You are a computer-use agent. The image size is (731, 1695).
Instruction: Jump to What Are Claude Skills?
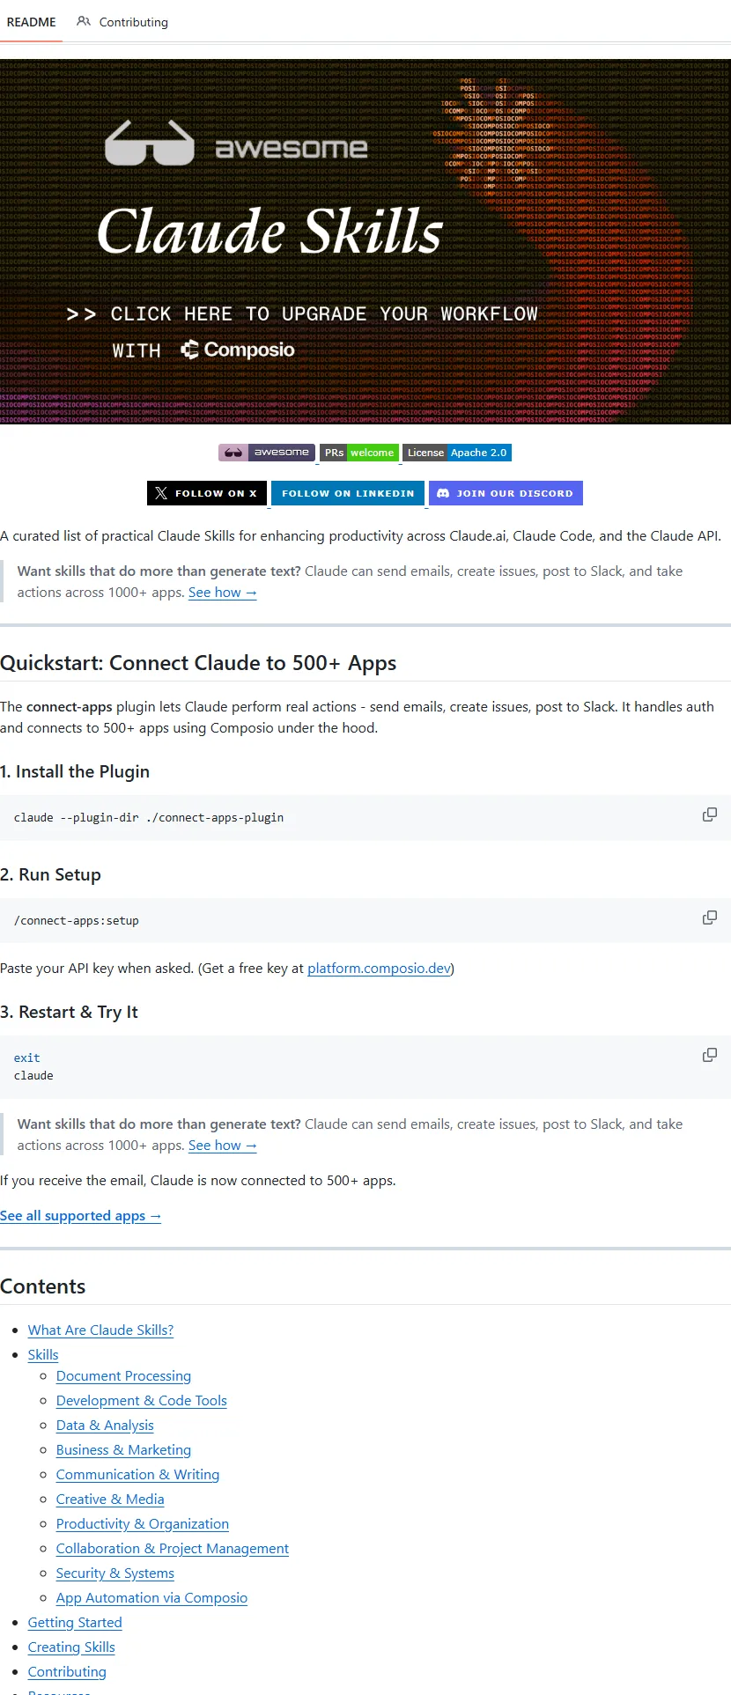tap(100, 1330)
